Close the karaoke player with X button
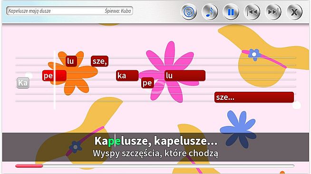The width and height of the screenshot is (311, 174). coord(294,12)
